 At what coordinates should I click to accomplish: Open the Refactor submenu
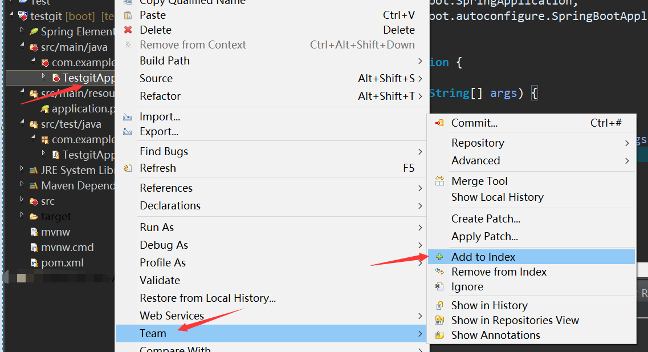click(x=271, y=96)
